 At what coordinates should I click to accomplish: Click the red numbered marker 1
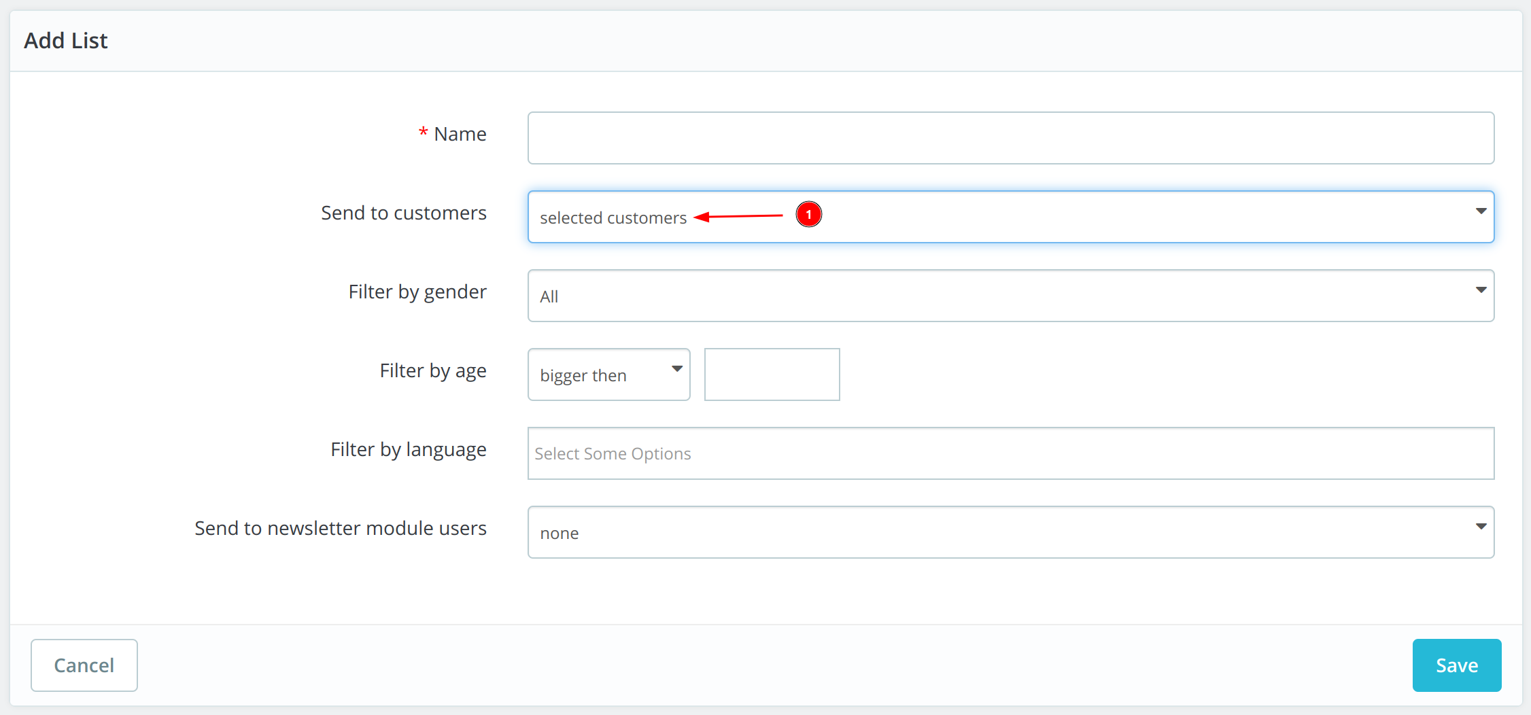pos(808,215)
